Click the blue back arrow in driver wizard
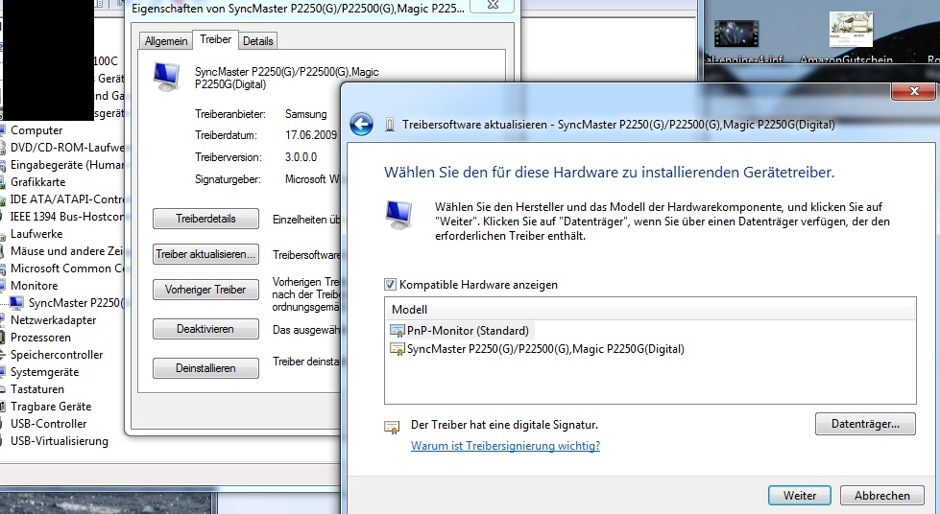 361,125
